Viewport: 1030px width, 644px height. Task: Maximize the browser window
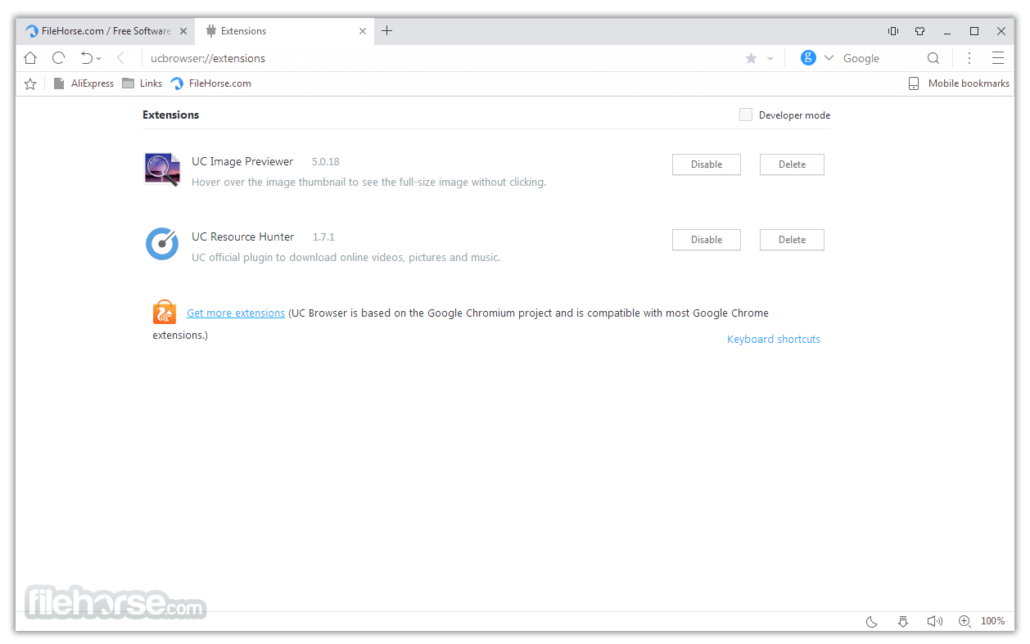tap(974, 31)
